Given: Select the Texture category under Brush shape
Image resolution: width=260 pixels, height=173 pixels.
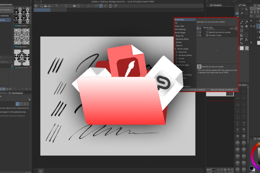Looking at the screenshot, I should [179, 45].
